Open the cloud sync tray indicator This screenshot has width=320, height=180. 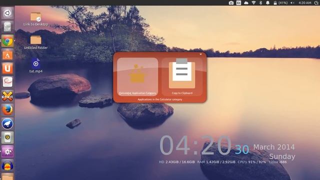pyautogui.click(x=246, y=2)
